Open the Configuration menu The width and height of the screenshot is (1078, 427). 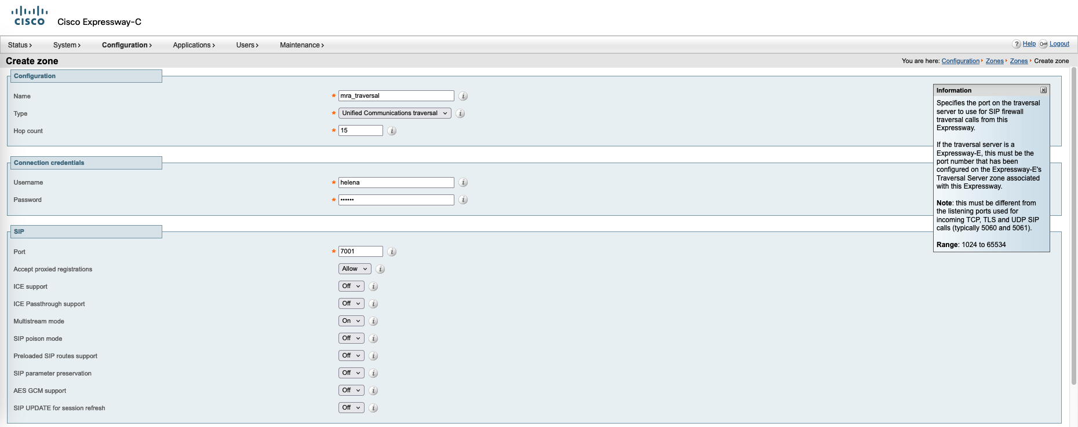(126, 45)
